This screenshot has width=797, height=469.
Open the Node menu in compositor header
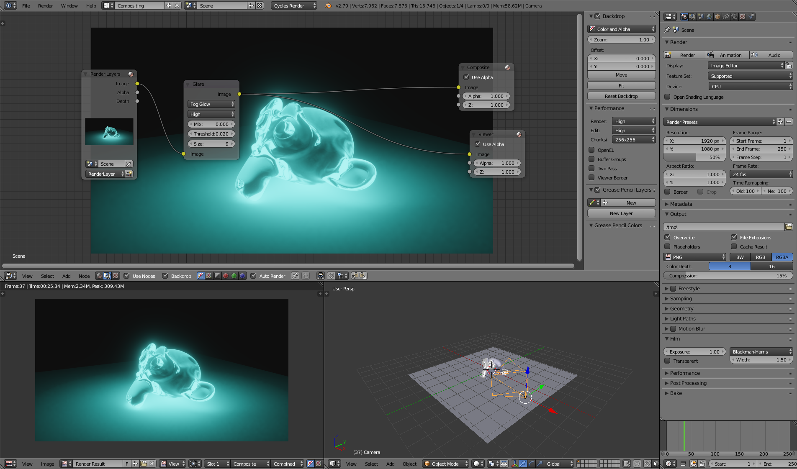[x=84, y=276]
